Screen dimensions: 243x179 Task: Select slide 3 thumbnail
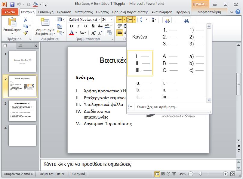pyautogui.click(x=22, y=111)
